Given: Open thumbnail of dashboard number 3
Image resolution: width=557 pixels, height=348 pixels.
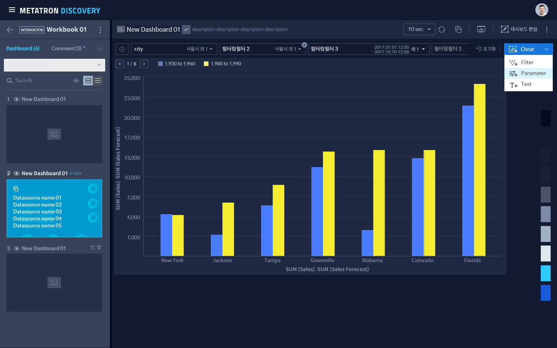Looking at the screenshot, I should pyautogui.click(x=54, y=283).
